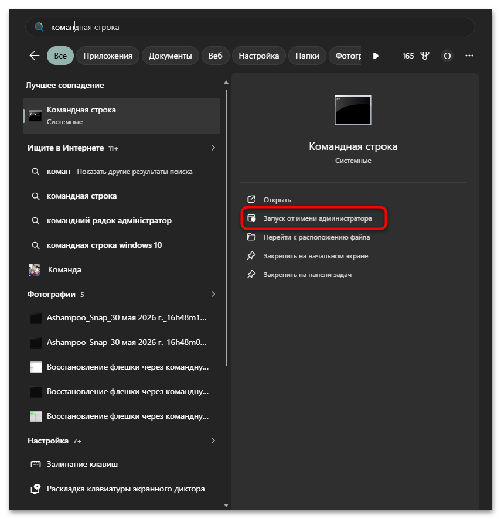This screenshot has width=501, height=519.
Task: Click the icon beside Раскладка клавиатуры экранного диктора
Action: click(35, 489)
